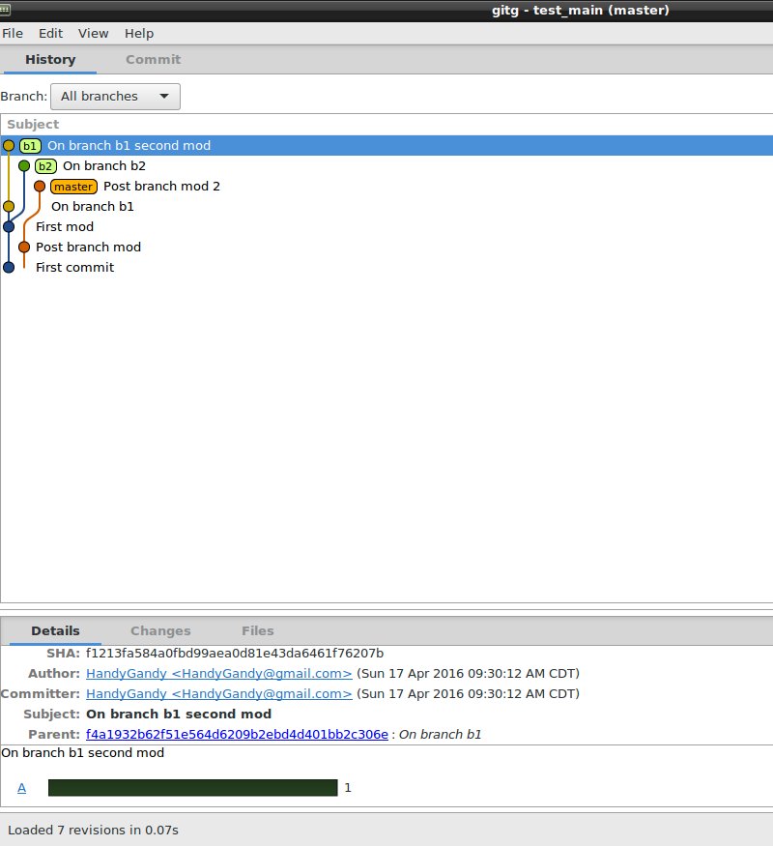Click the diff stat count 1
This screenshot has width=773, height=846.
348,788
